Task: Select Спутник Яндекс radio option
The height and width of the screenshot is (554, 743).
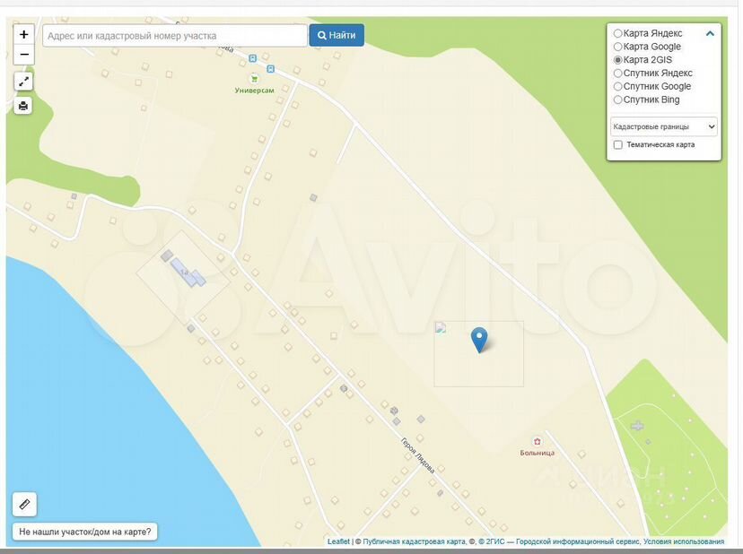Action: click(x=617, y=73)
